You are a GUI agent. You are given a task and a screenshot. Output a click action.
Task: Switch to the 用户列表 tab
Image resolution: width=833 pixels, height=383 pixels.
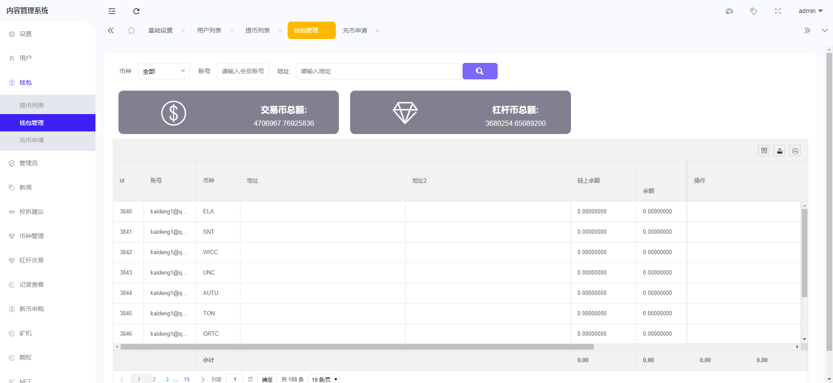(209, 30)
